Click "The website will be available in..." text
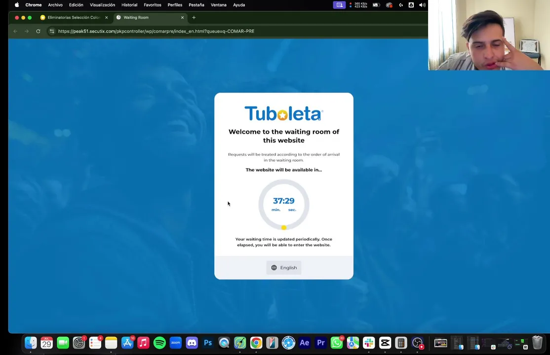 [284, 170]
